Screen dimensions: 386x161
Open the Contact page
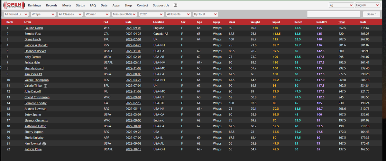tap(142, 5)
